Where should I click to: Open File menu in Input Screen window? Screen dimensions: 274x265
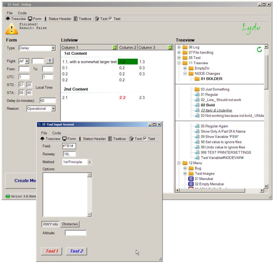(44, 133)
